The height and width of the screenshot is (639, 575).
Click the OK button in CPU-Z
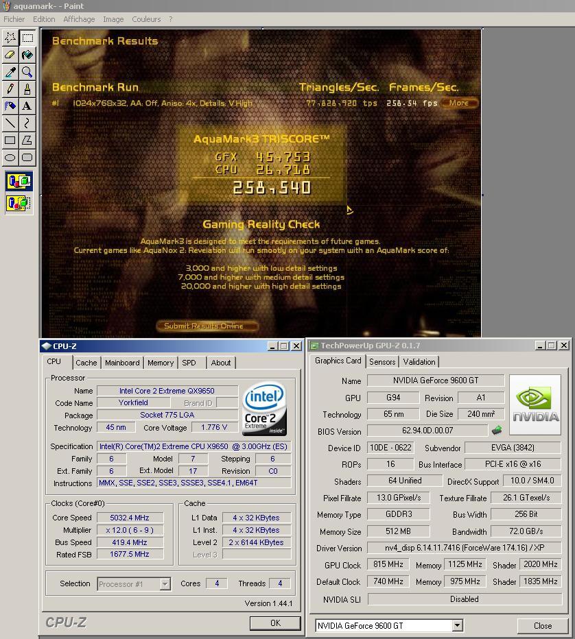[x=275, y=623]
